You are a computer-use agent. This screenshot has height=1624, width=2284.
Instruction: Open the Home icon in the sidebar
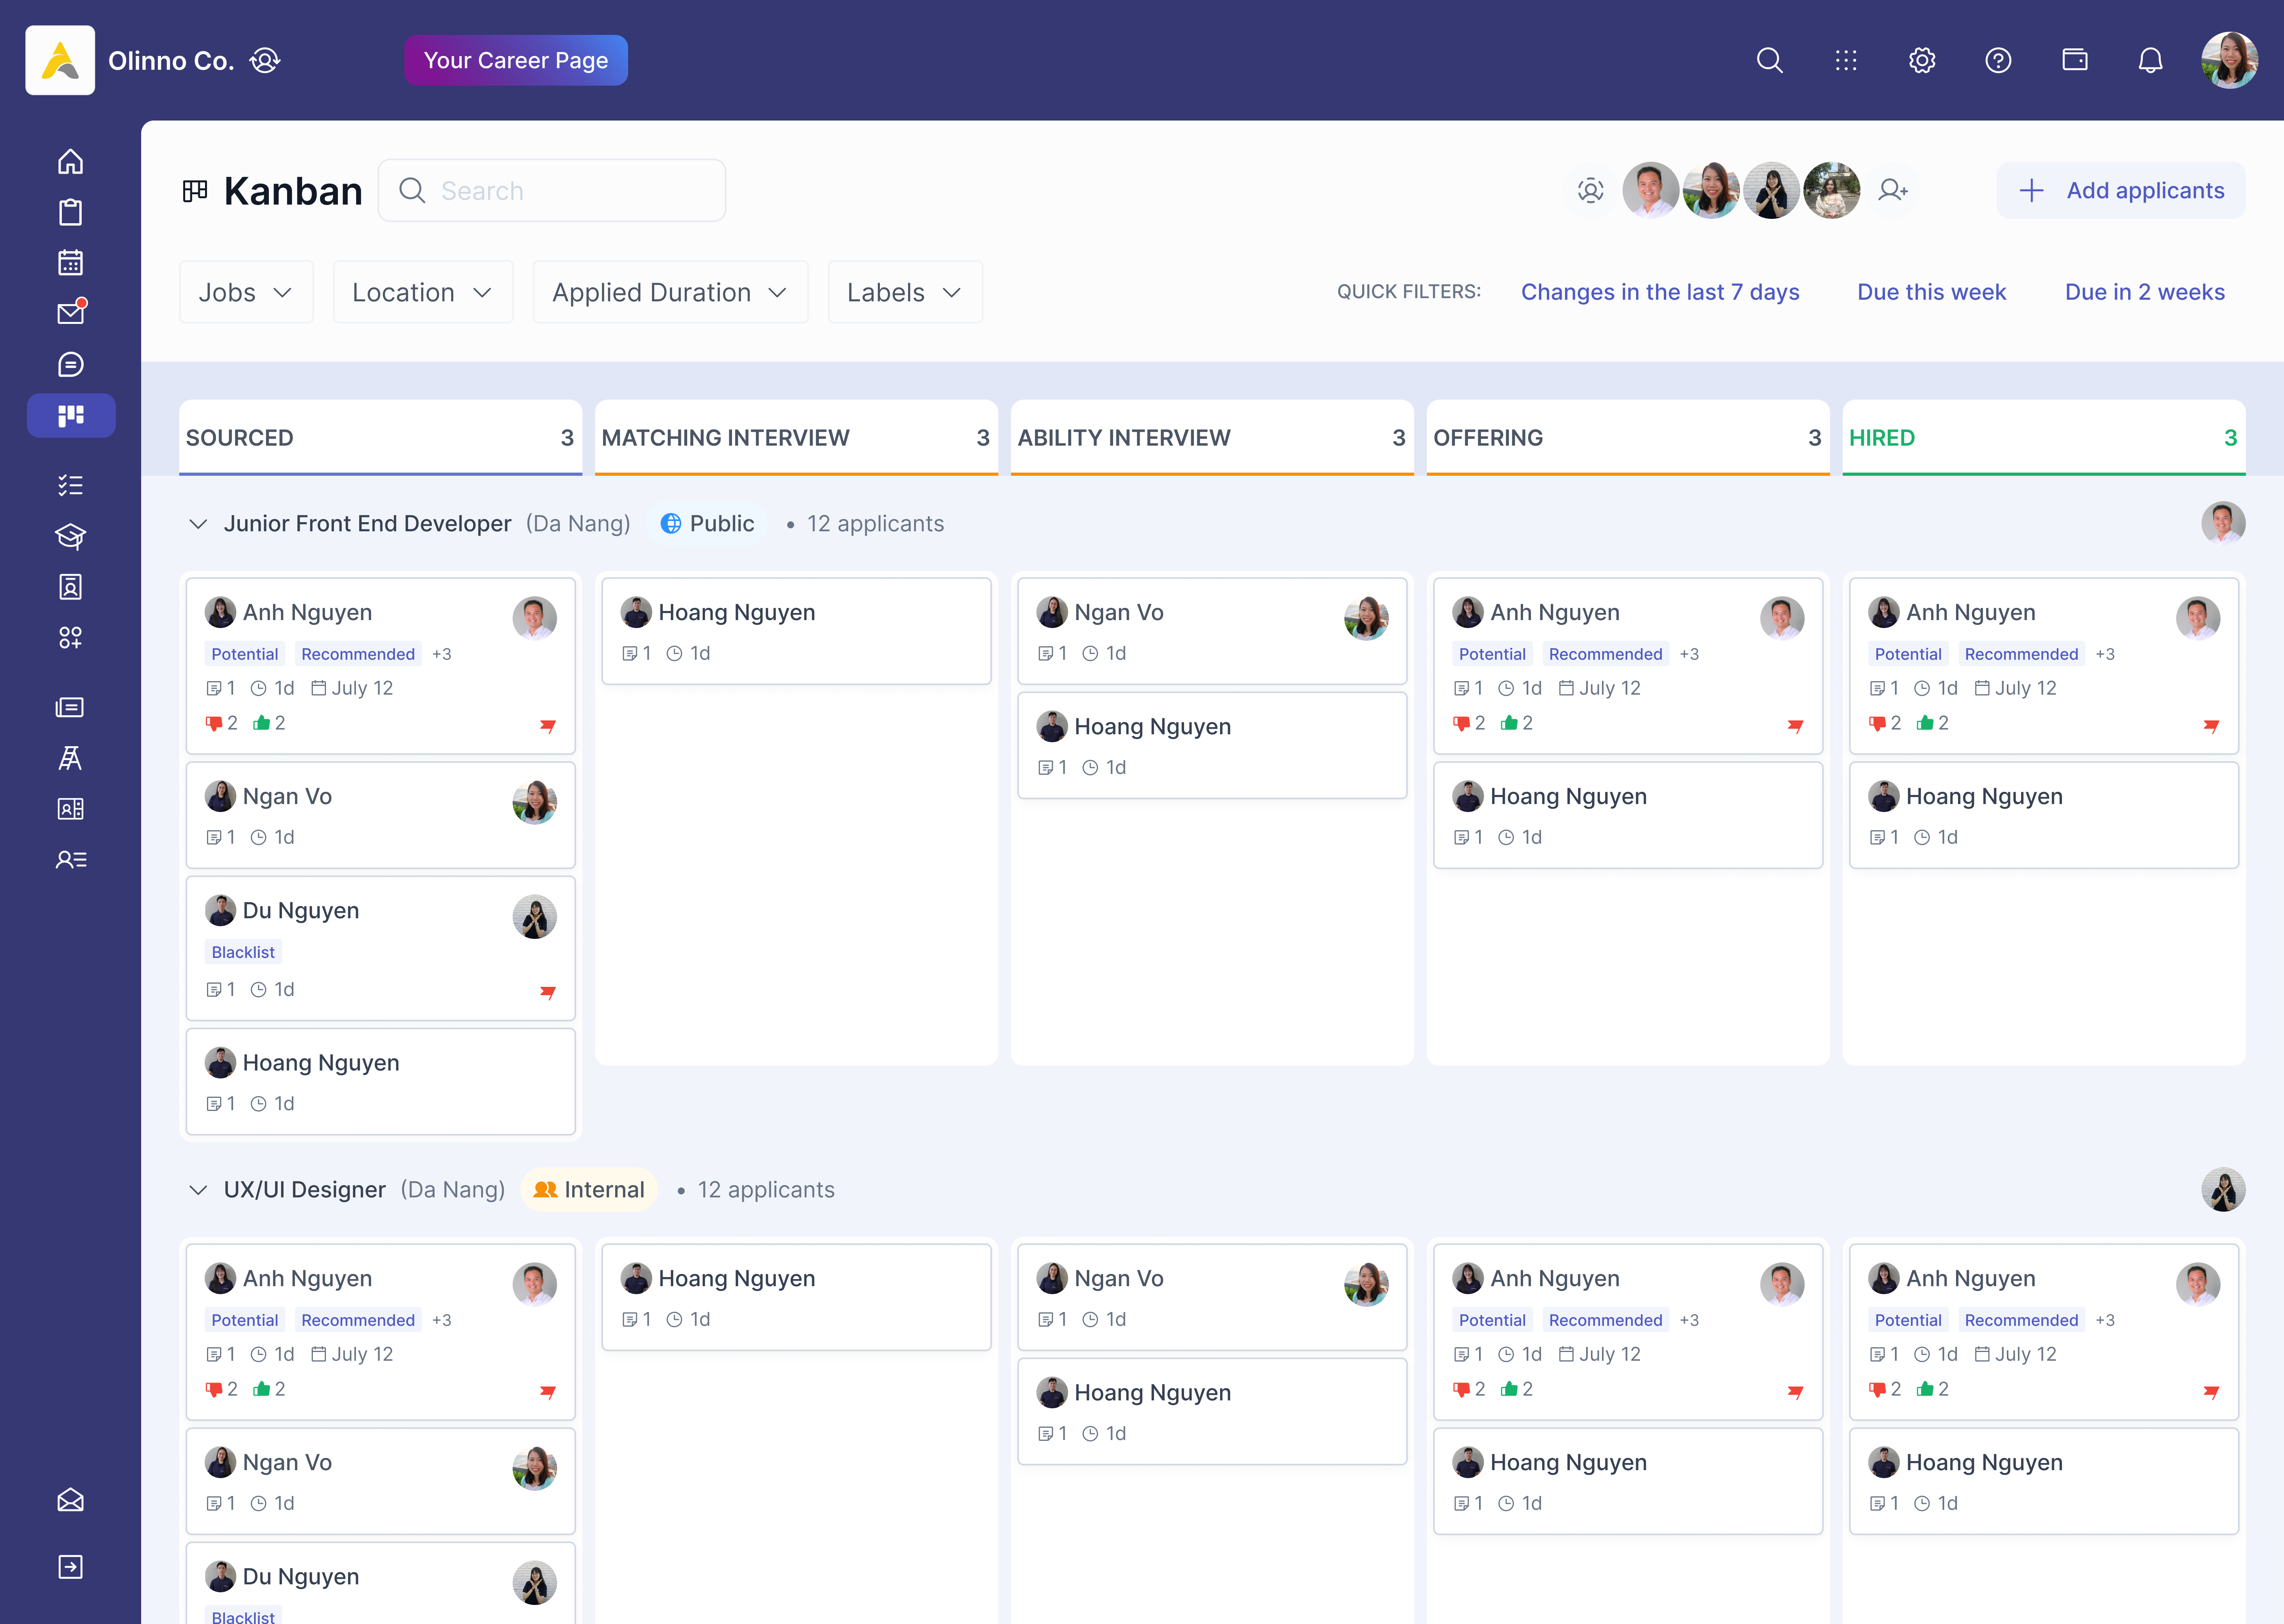click(70, 161)
